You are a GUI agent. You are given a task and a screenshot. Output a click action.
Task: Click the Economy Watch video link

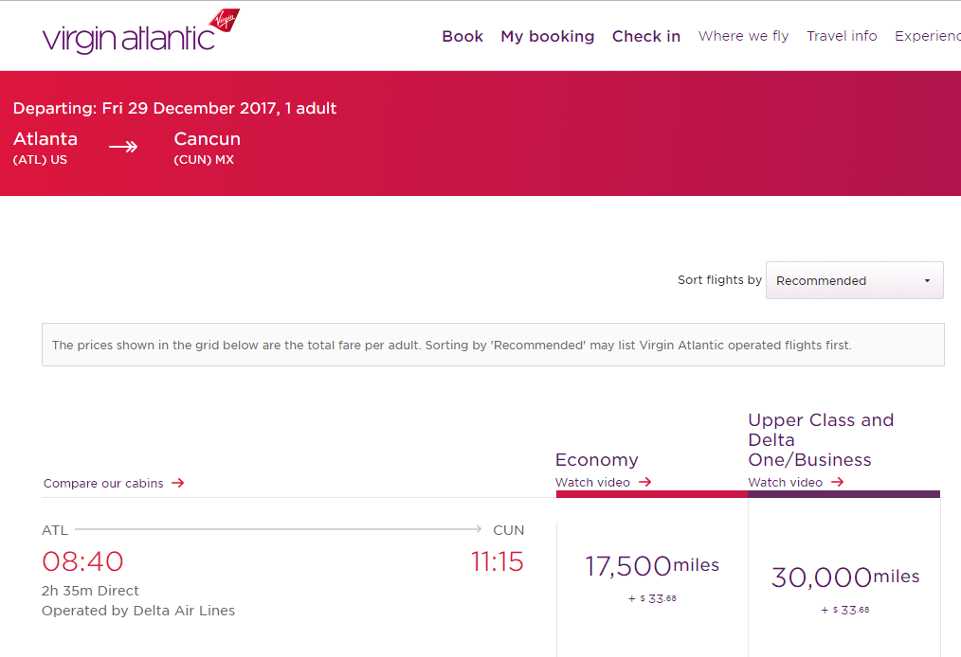click(x=592, y=483)
